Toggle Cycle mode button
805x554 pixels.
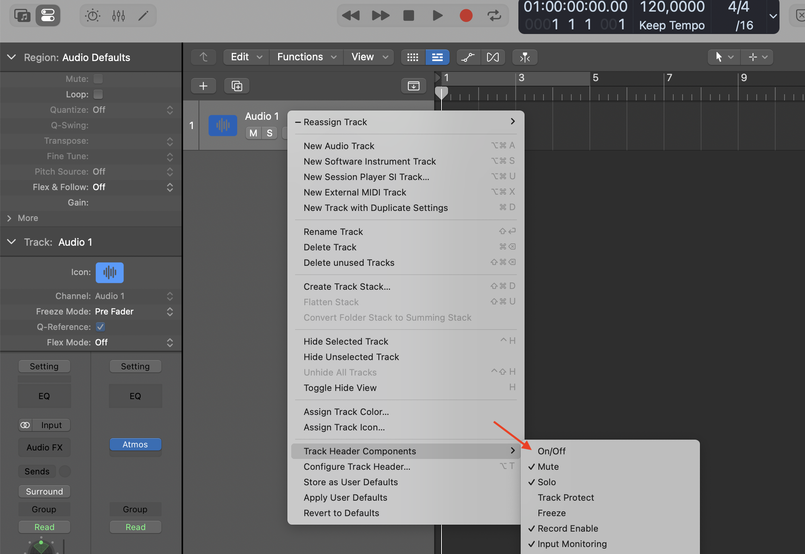pyautogui.click(x=494, y=15)
